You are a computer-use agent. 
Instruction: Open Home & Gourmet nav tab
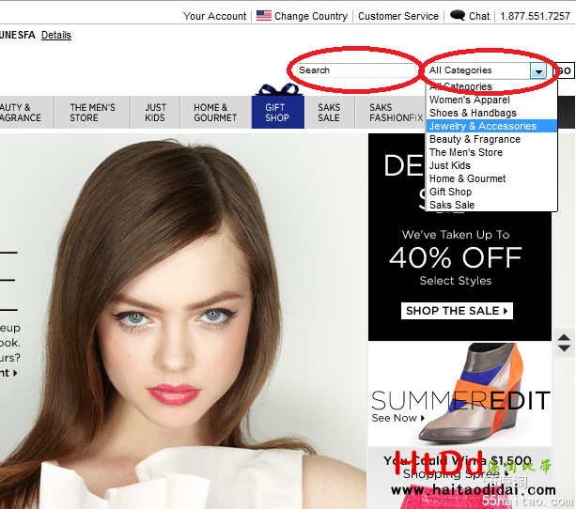(x=215, y=113)
